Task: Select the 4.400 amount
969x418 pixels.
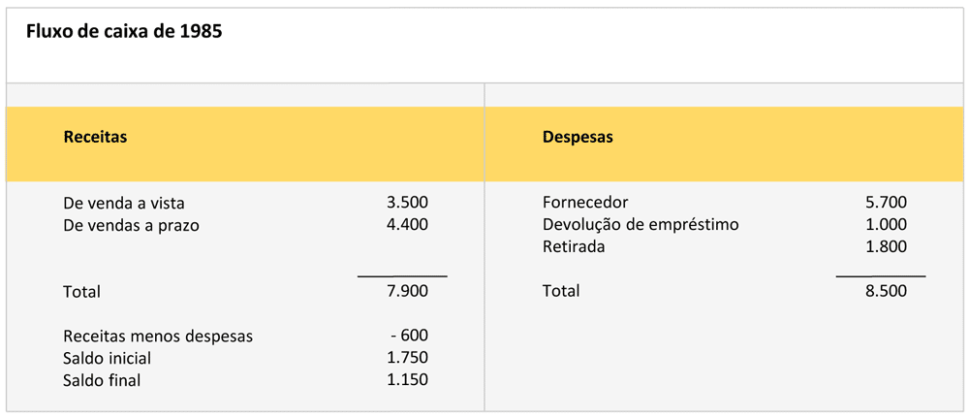Action: click(x=407, y=224)
